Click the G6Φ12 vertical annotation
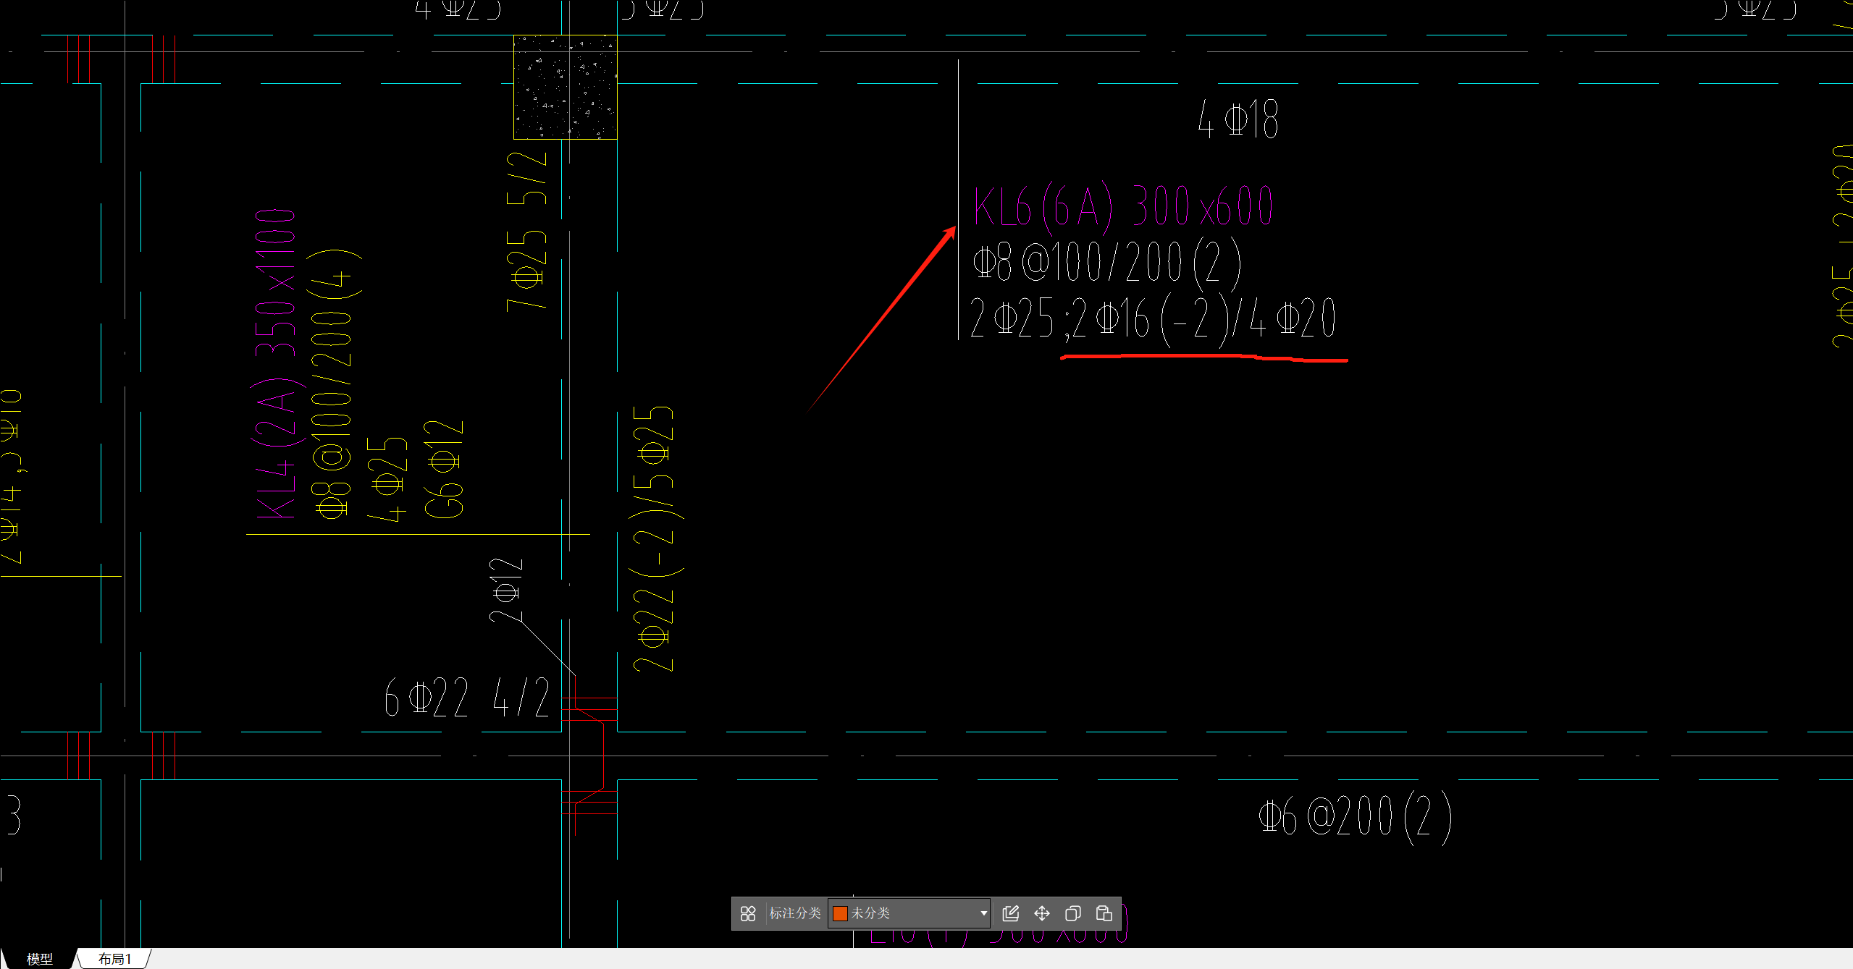The width and height of the screenshot is (1853, 969). tap(443, 470)
